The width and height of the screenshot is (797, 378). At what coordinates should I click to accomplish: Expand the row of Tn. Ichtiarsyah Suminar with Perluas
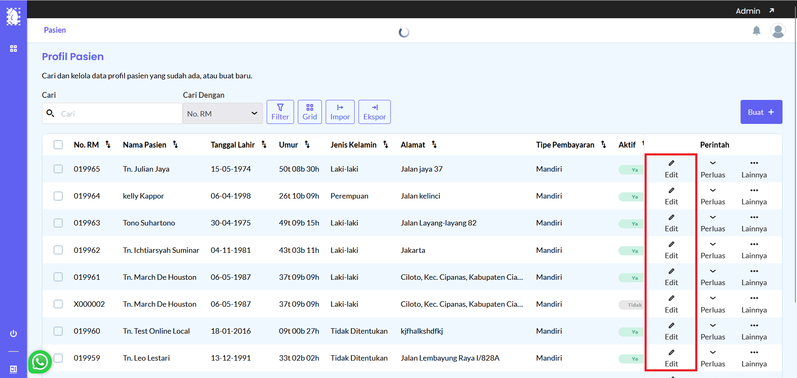pos(713,250)
